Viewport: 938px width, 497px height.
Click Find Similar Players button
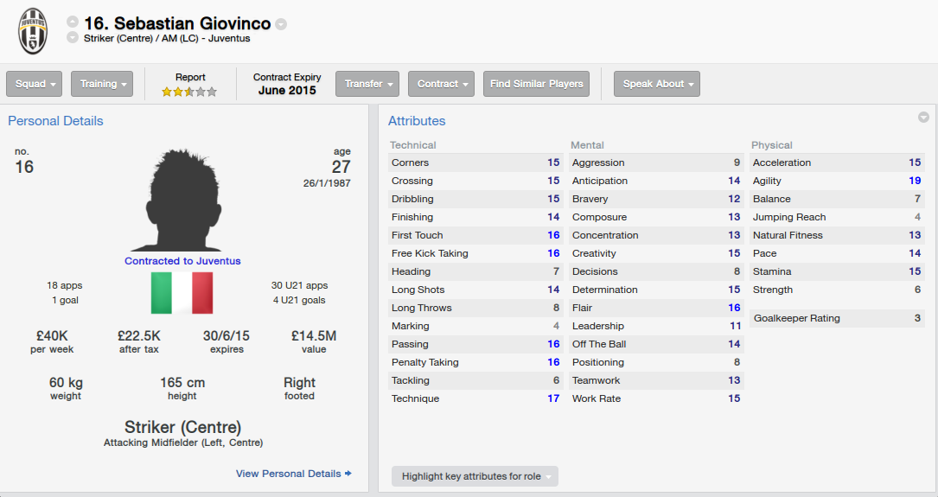tap(536, 84)
